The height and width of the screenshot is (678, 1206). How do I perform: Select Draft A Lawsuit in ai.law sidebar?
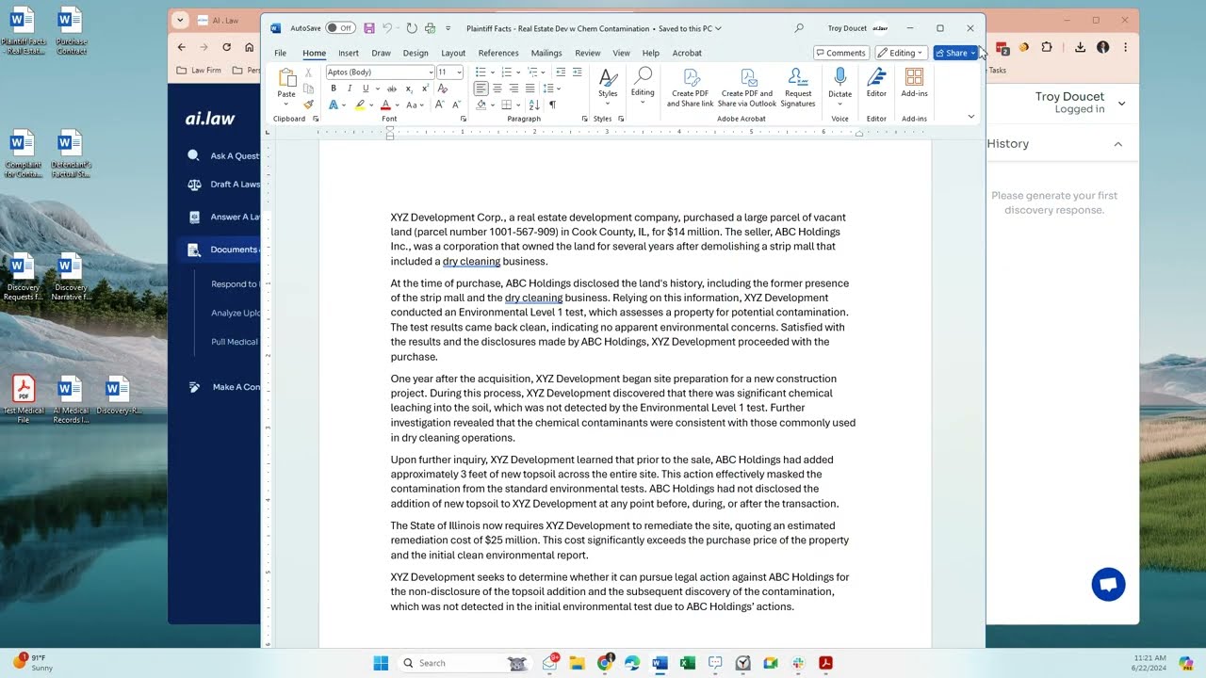click(x=224, y=185)
